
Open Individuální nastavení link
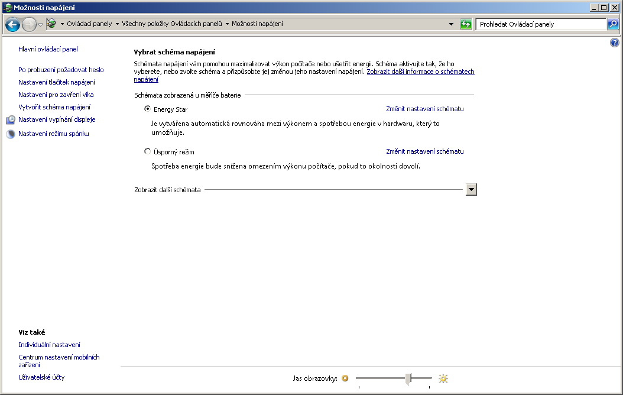[49, 345]
